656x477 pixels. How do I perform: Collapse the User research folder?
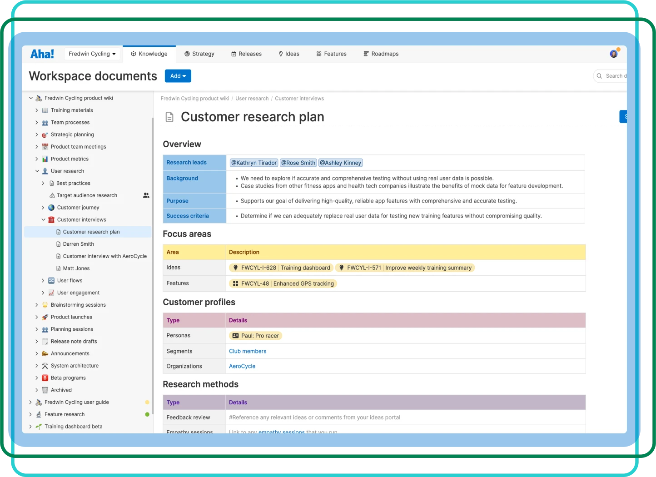click(37, 171)
